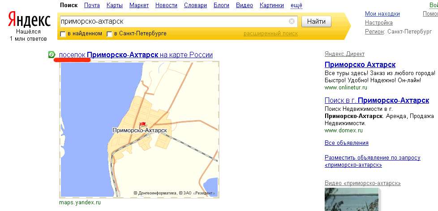Clear the search field with the X icon

292,21
